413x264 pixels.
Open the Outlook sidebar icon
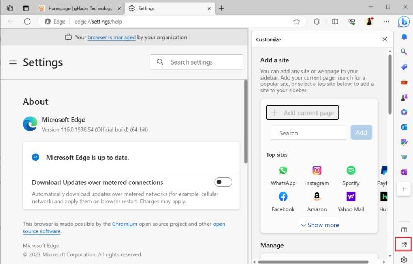404,127
